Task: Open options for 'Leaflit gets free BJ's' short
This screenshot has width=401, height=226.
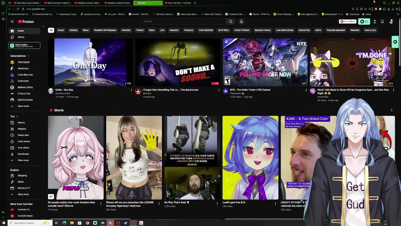Action: point(275,203)
